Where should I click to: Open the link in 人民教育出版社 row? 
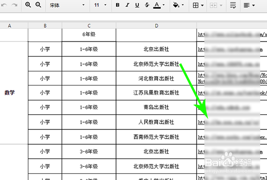tap(229, 123)
